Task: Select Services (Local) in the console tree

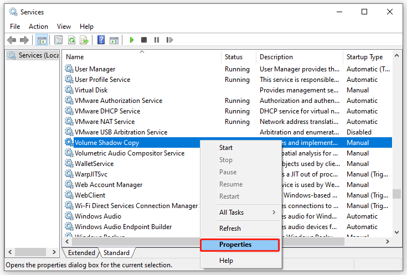Action: (33, 55)
